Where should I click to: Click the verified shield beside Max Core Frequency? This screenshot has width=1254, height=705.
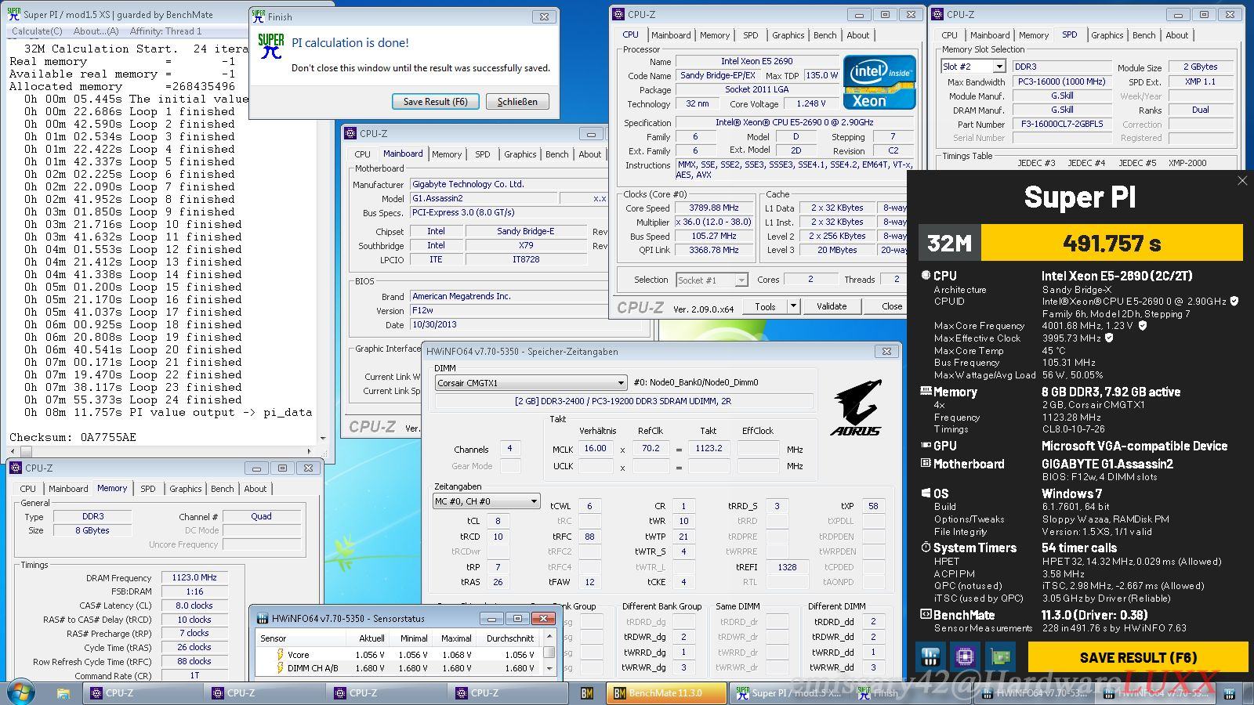point(1142,325)
